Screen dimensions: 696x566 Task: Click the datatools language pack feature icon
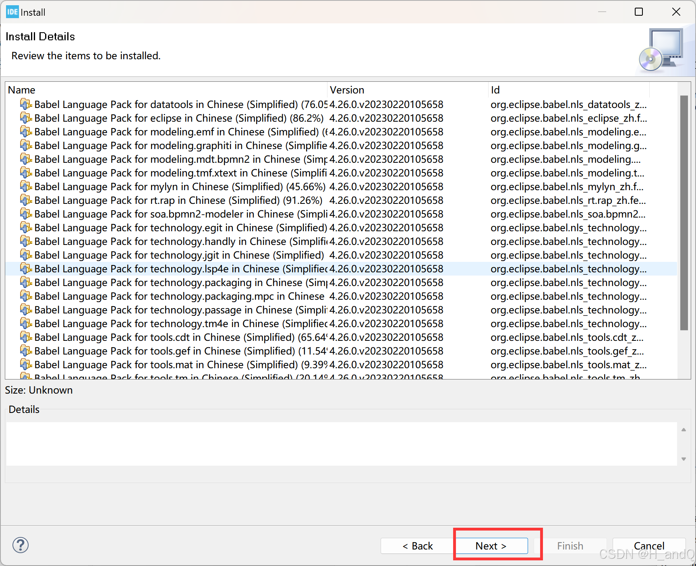[x=26, y=104]
